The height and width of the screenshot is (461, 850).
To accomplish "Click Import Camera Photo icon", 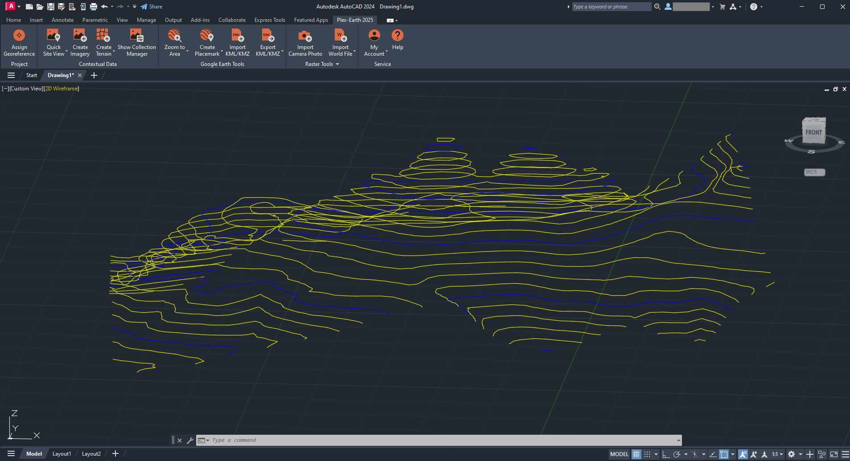I will [305, 35].
